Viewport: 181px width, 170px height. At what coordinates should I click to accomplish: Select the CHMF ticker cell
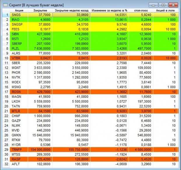tap(19, 116)
